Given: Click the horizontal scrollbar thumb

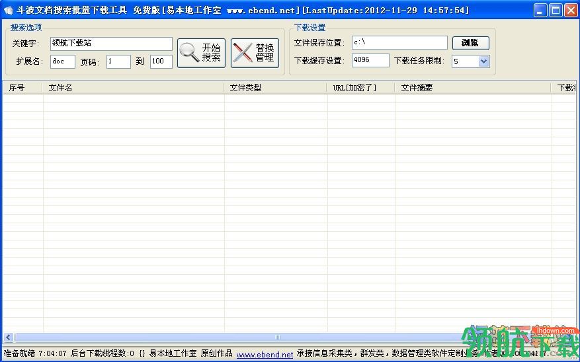Looking at the screenshot, I should coord(277,337).
